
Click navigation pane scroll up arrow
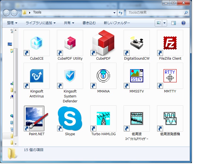[16, 30]
